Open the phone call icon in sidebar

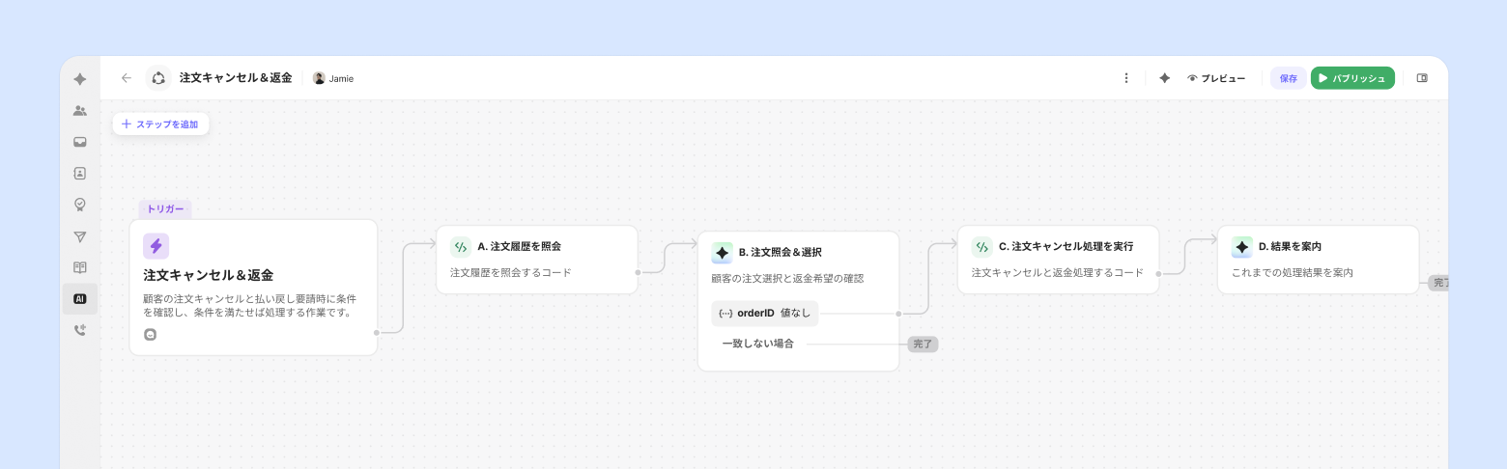[x=80, y=330]
